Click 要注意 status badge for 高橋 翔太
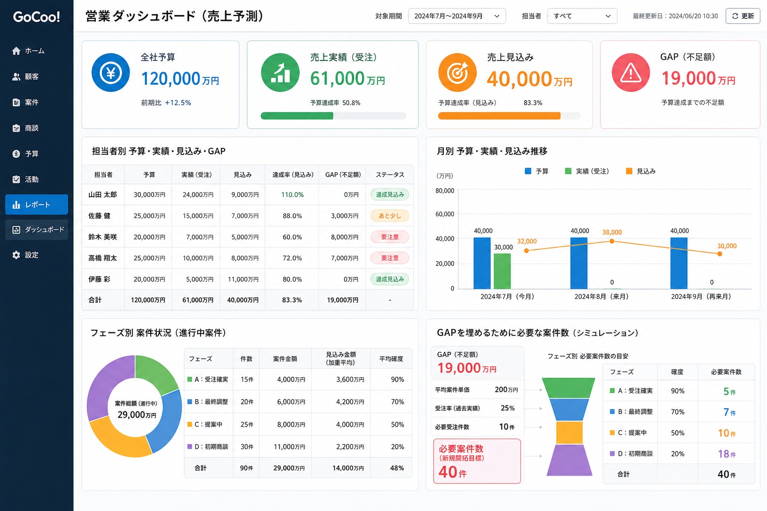Viewport: 767px width, 511px height. coord(389,258)
